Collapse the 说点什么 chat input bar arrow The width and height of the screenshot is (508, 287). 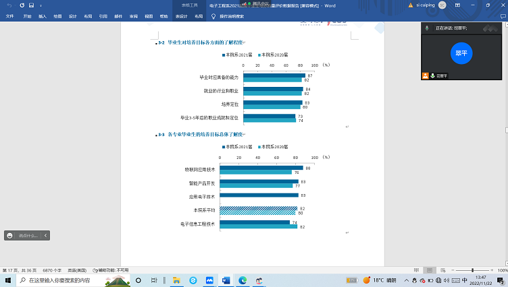click(x=45, y=235)
